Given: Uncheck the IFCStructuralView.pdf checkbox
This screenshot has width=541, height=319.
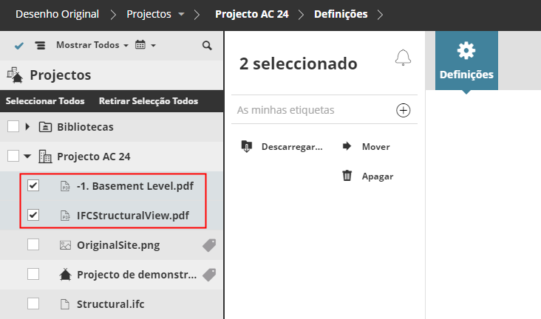Looking at the screenshot, I should coord(33,216).
